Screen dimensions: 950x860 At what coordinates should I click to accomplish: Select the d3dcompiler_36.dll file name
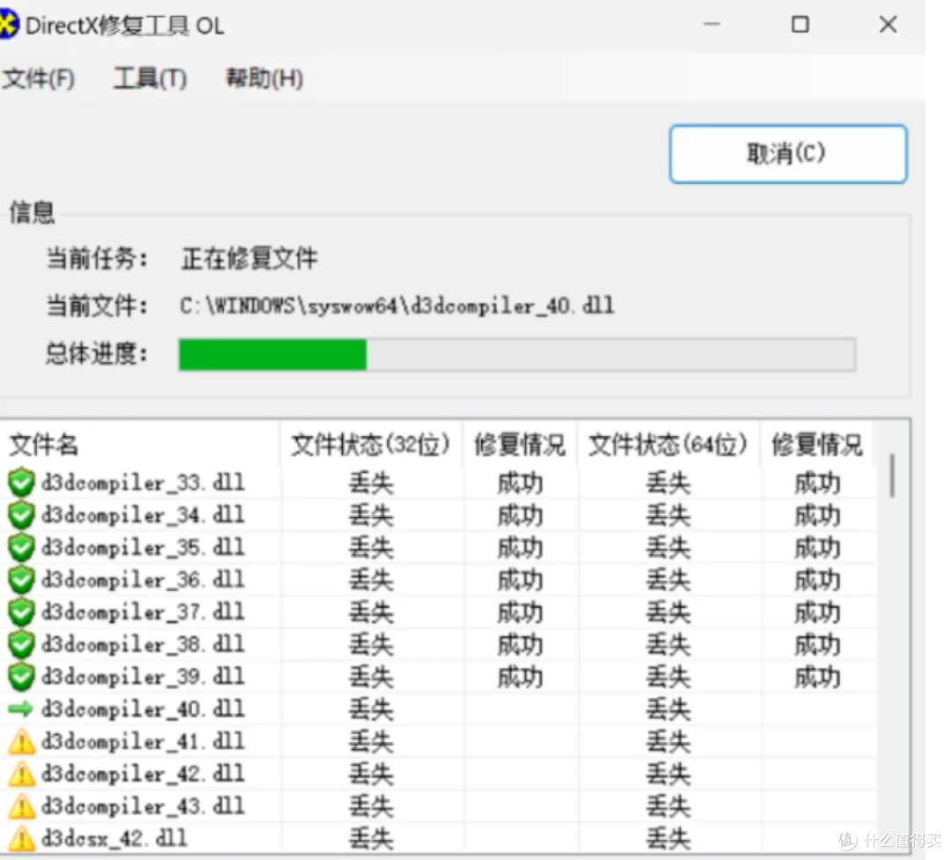click(143, 579)
